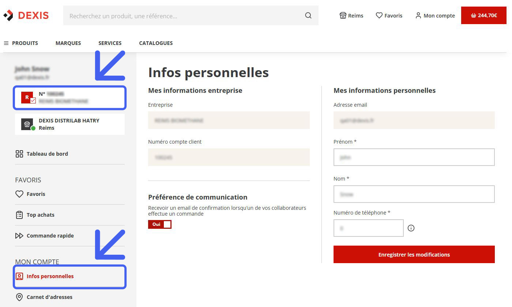The image size is (512, 307).
Task: Open the SERVICES menu
Action: 110,43
